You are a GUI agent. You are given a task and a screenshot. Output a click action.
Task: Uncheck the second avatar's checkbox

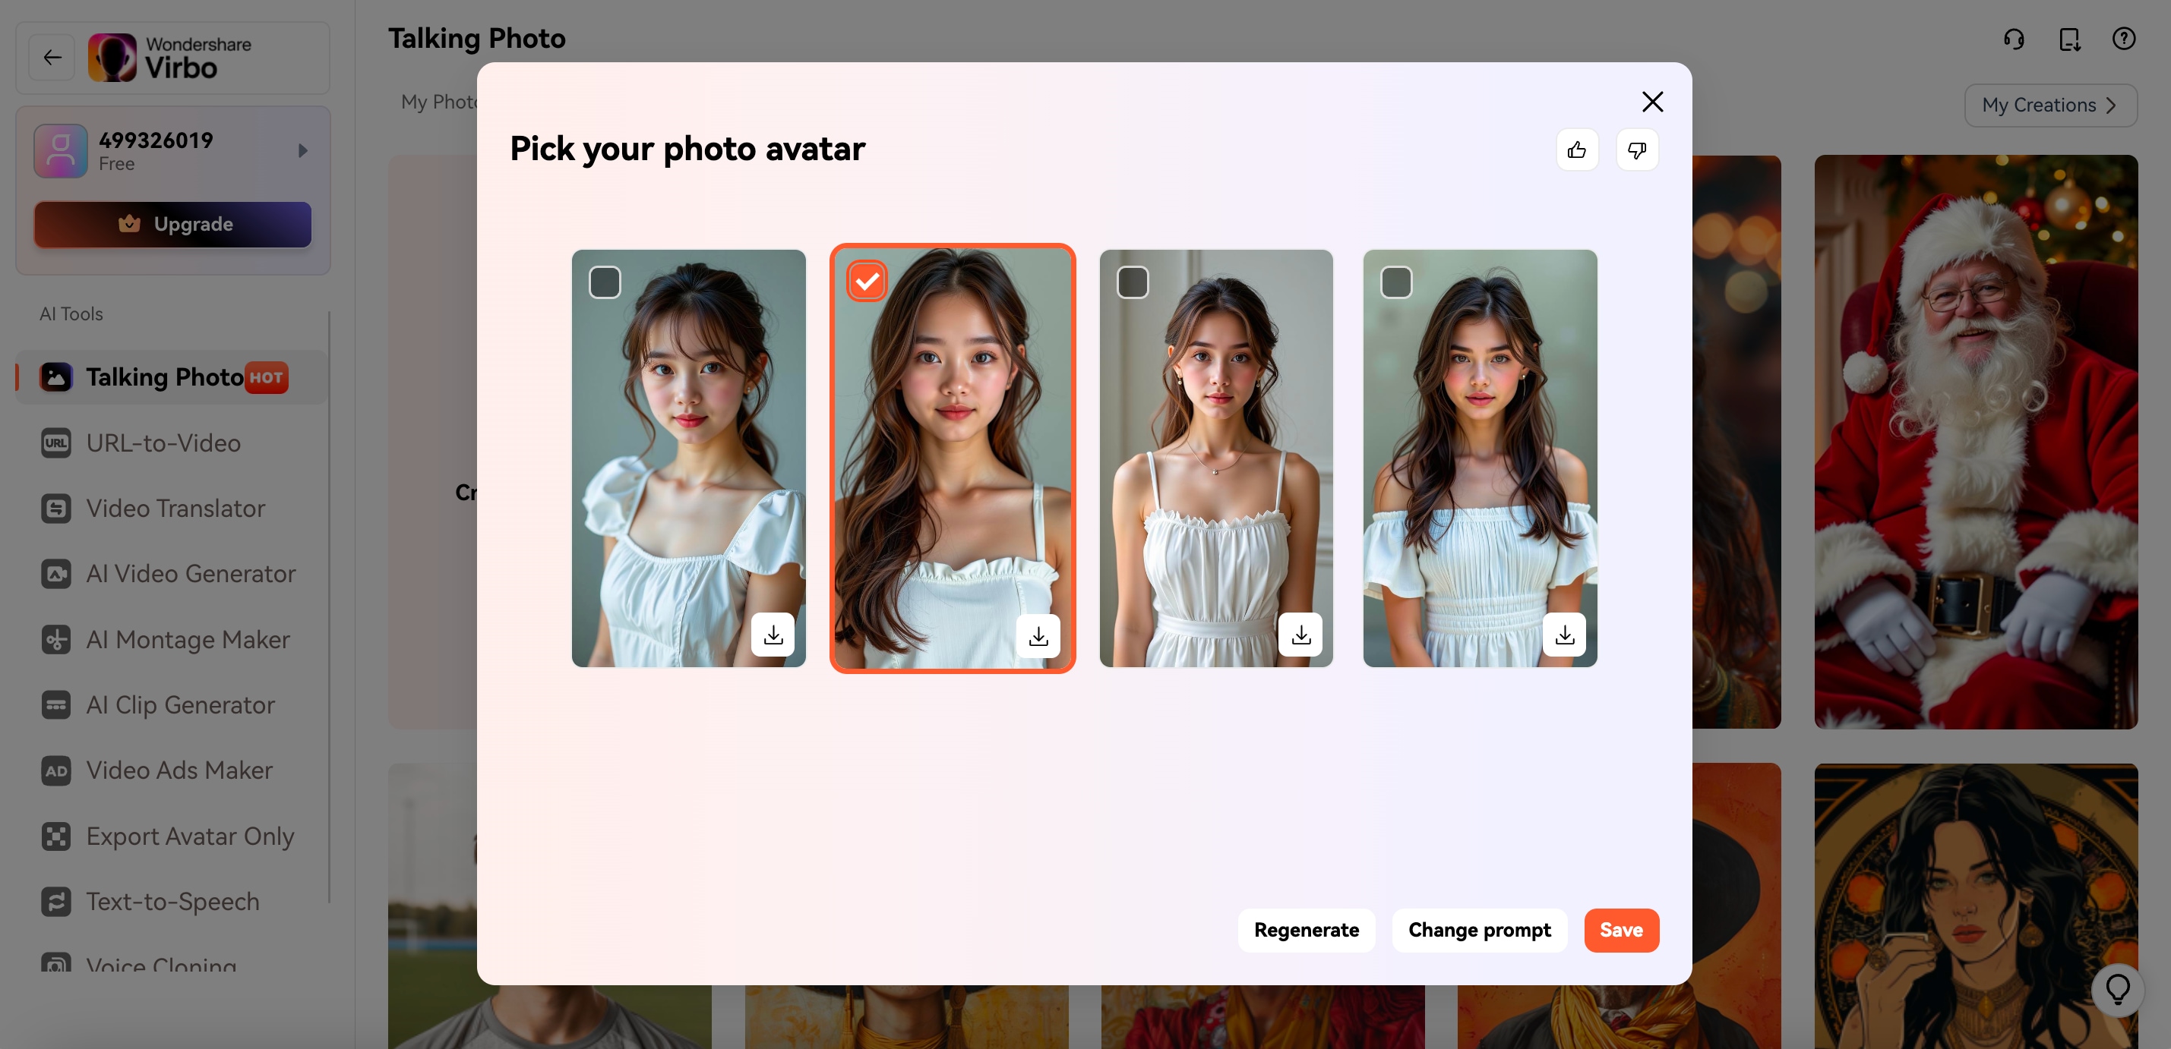(x=867, y=281)
